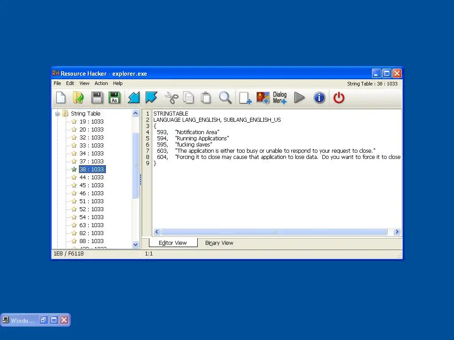Screen dimensions: 454x340
Task: Select resource 45 : 1033
Action: point(91,185)
